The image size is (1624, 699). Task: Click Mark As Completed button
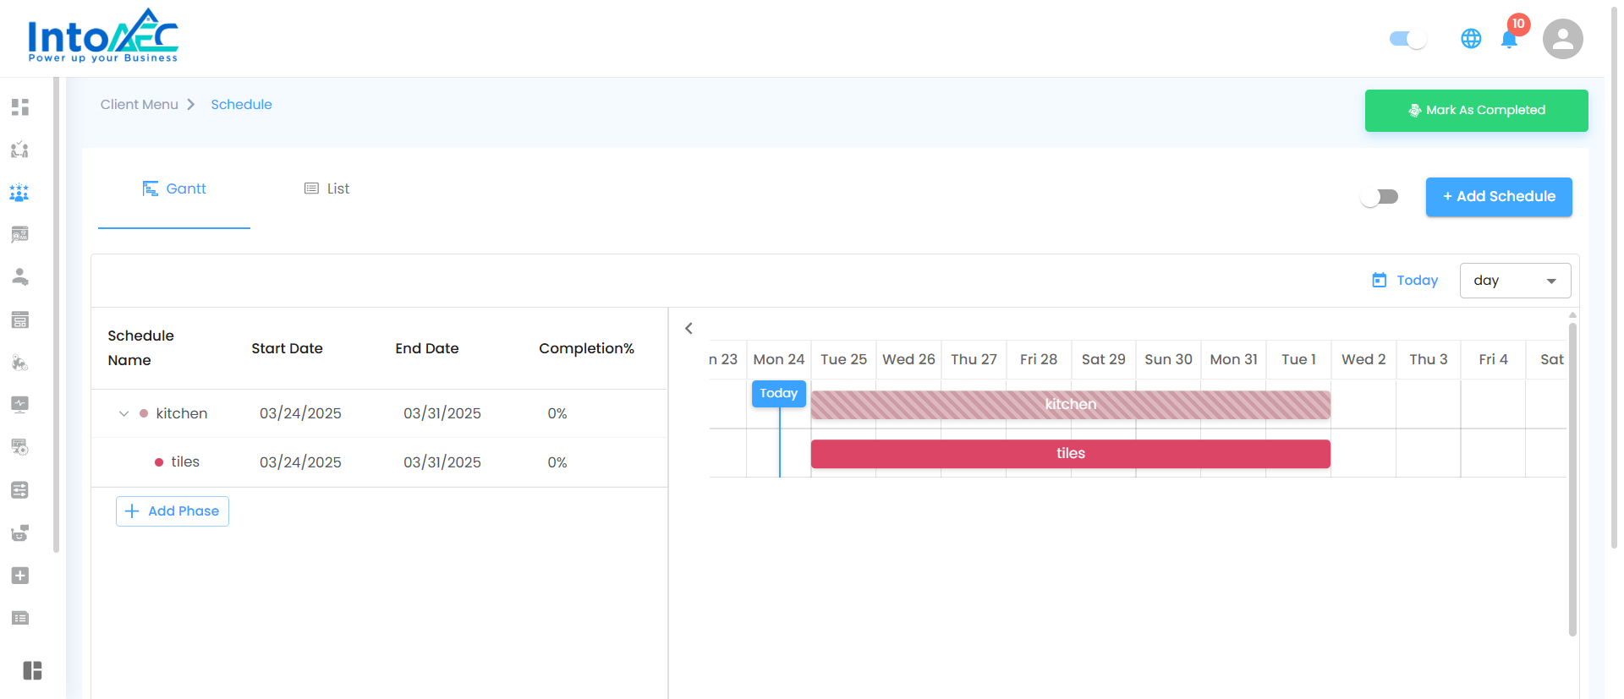pyautogui.click(x=1476, y=111)
